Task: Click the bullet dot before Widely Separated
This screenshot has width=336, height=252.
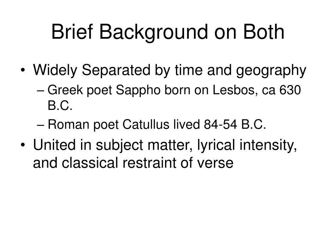Action: click(x=23, y=70)
